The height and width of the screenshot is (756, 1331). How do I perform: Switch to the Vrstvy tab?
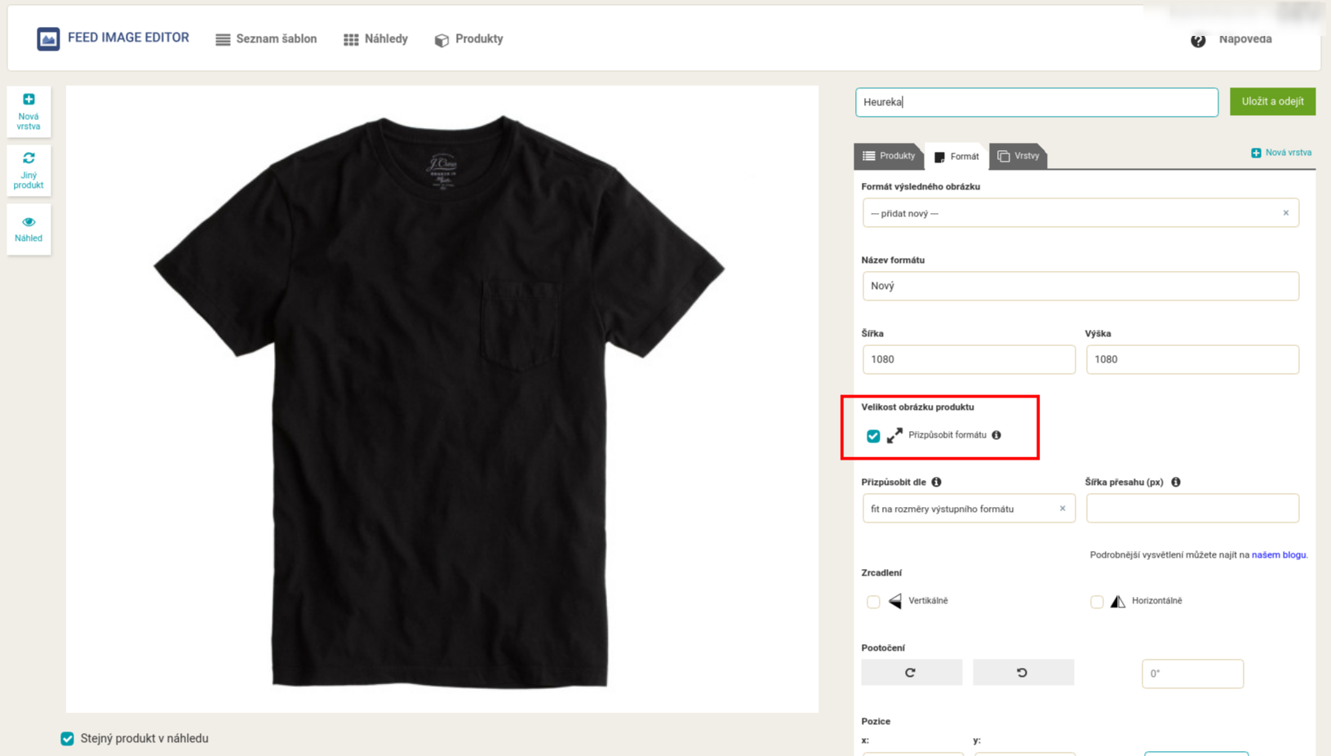tap(1018, 156)
